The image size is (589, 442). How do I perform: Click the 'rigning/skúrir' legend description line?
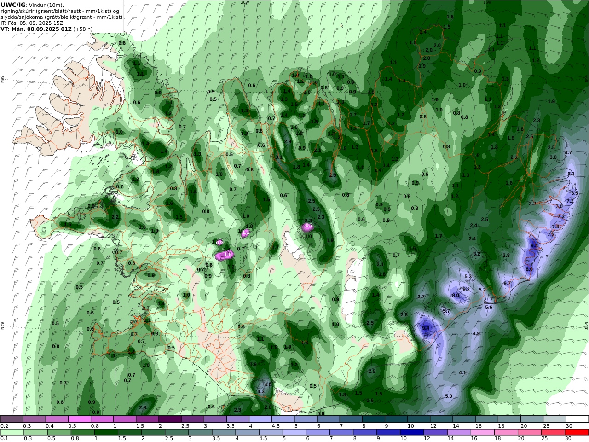(60, 11)
